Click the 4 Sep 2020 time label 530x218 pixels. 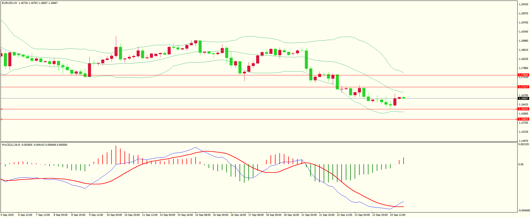(7, 215)
